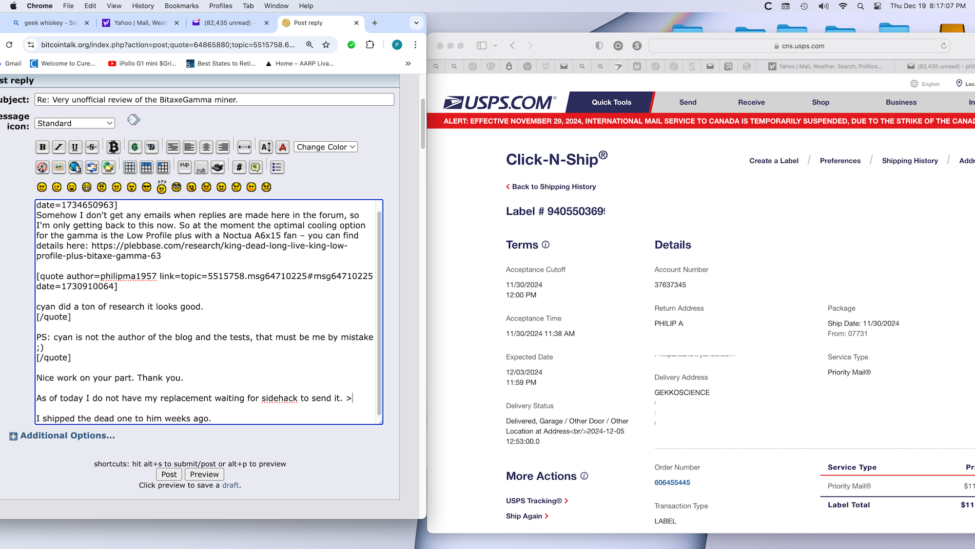Submit the reply with Post button
The height and width of the screenshot is (549, 975).
click(169, 475)
